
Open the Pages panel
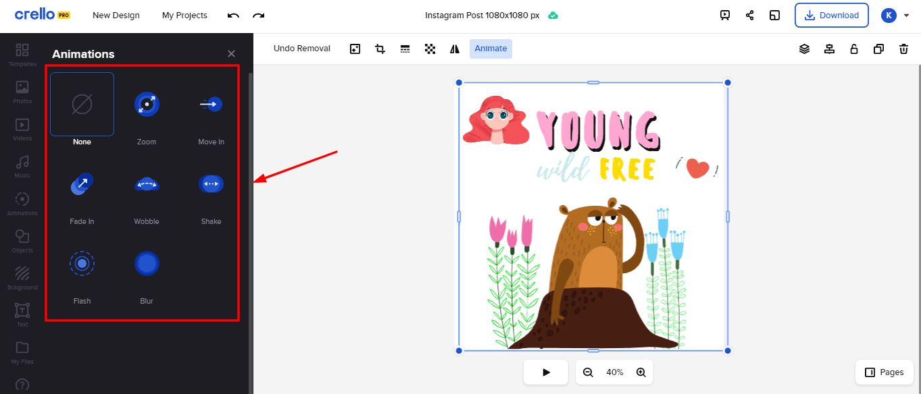coord(884,372)
